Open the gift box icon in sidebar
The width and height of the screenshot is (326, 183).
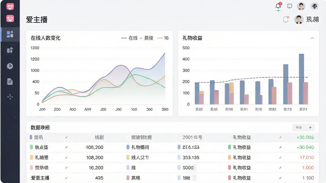click(x=10, y=50)
